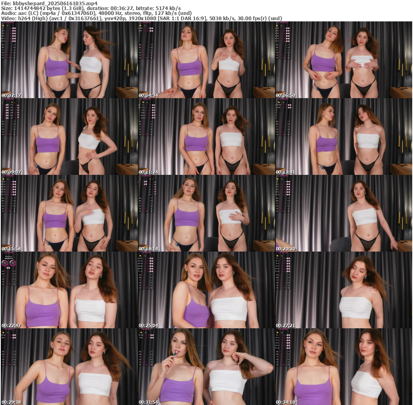Select the 00:11:24 thumbnail
Screen dimensions: 413x405
[x=206, y=136]
